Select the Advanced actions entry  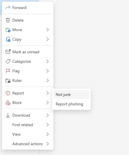[28, 144]
